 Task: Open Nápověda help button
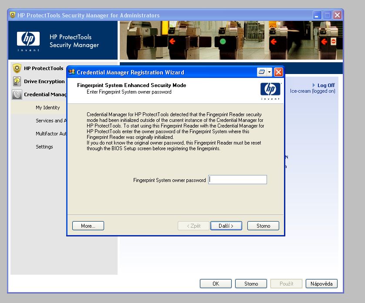point(321,284)
